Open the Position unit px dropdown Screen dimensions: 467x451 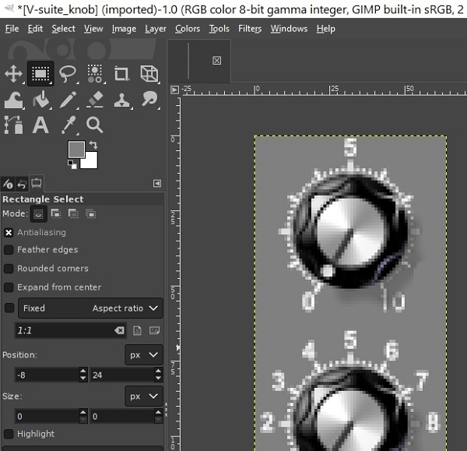point(143,354)
